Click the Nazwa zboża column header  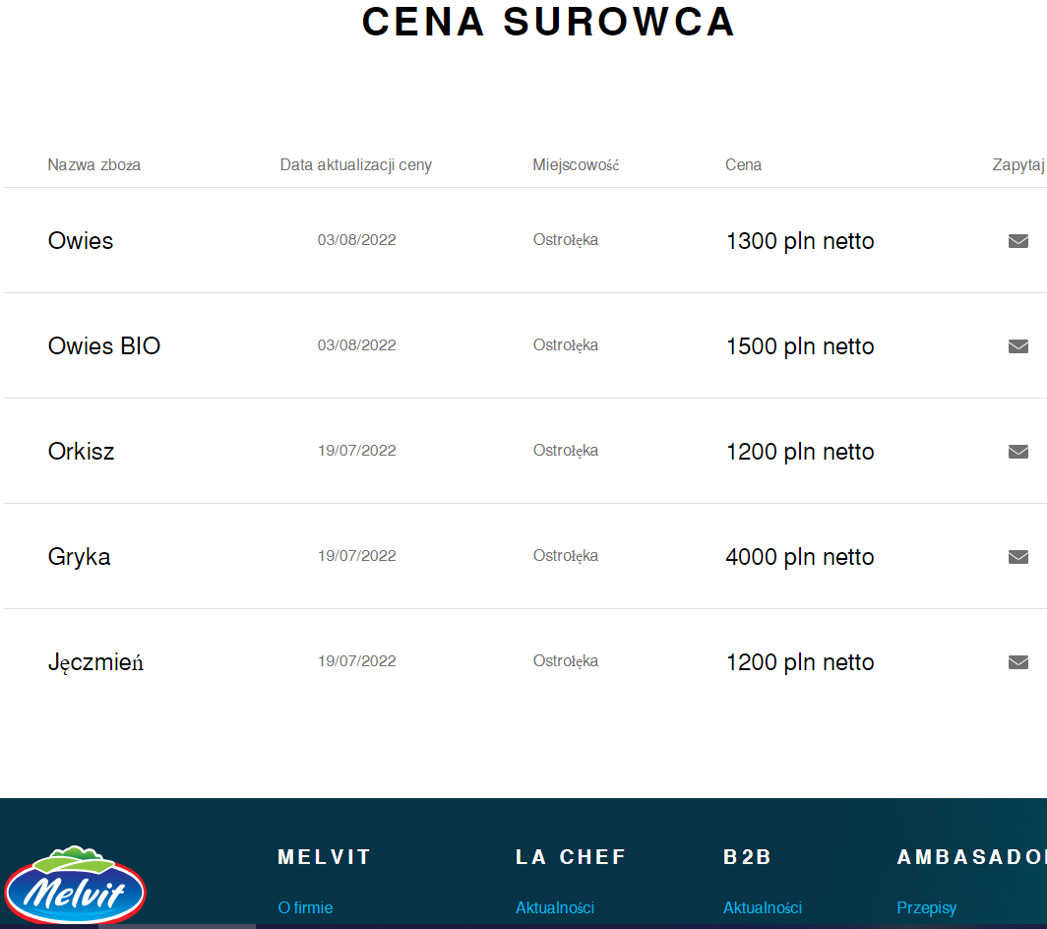(x=94, y=165)
